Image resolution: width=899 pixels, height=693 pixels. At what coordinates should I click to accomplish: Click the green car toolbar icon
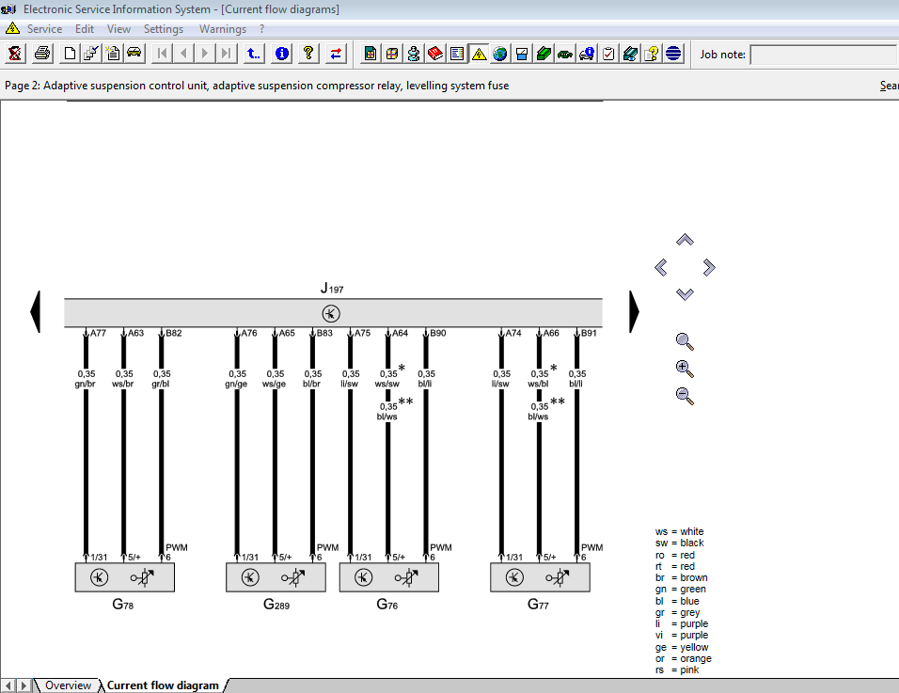click(565, 54)
